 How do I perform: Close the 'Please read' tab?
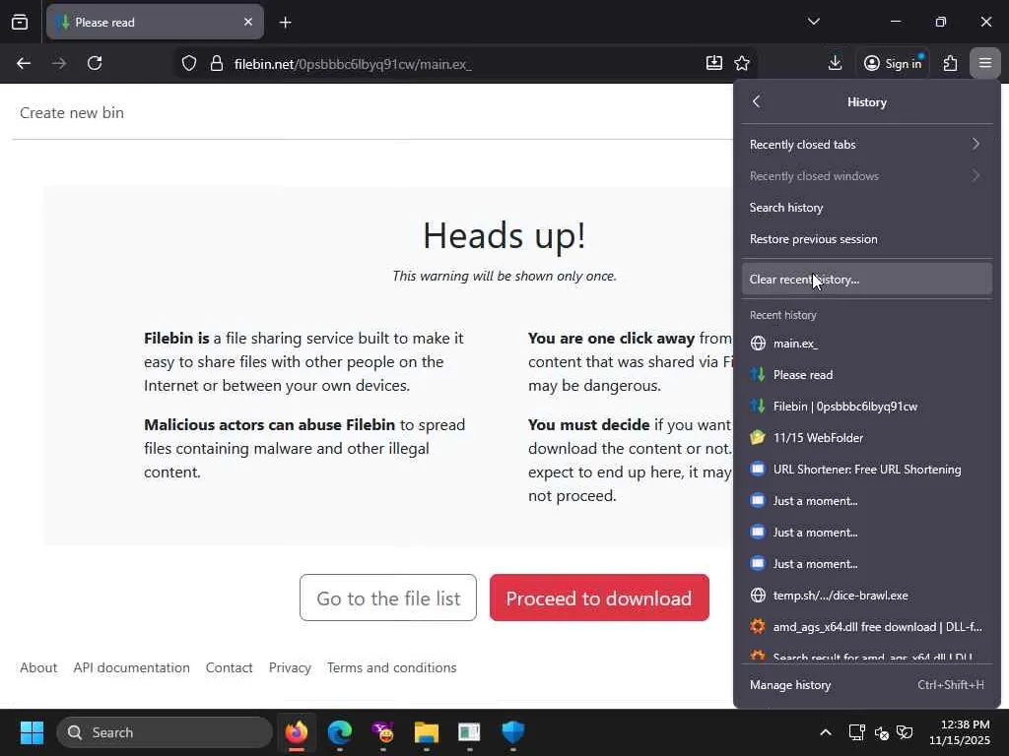pyautogui.click(x=248, y=22)
